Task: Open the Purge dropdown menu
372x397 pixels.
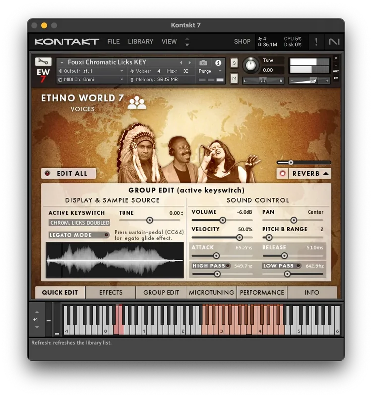Action: pyautogui.click(x=210, y=71)
